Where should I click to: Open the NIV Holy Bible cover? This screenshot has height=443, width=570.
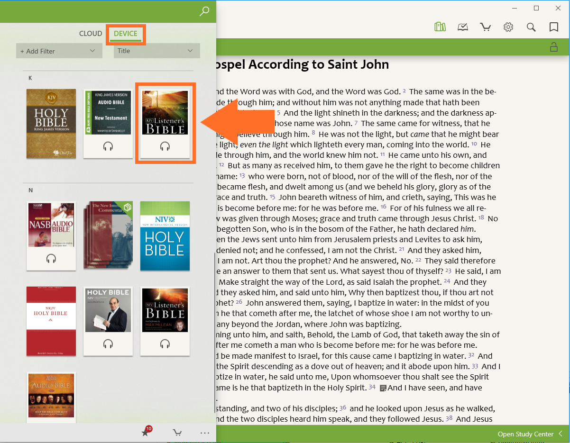coord(165,235)
